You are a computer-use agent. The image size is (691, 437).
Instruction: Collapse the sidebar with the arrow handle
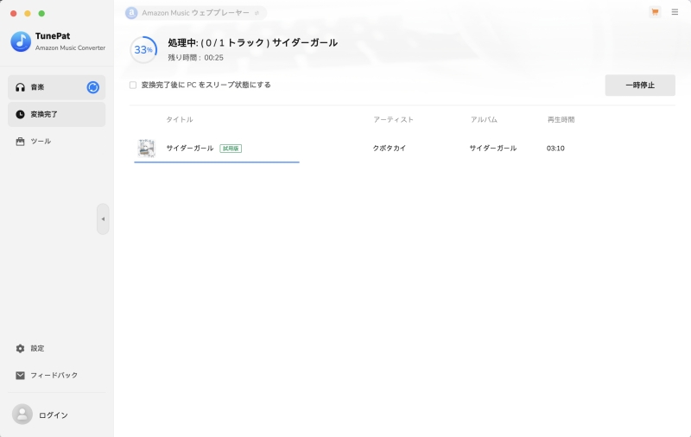click(103, 219)
